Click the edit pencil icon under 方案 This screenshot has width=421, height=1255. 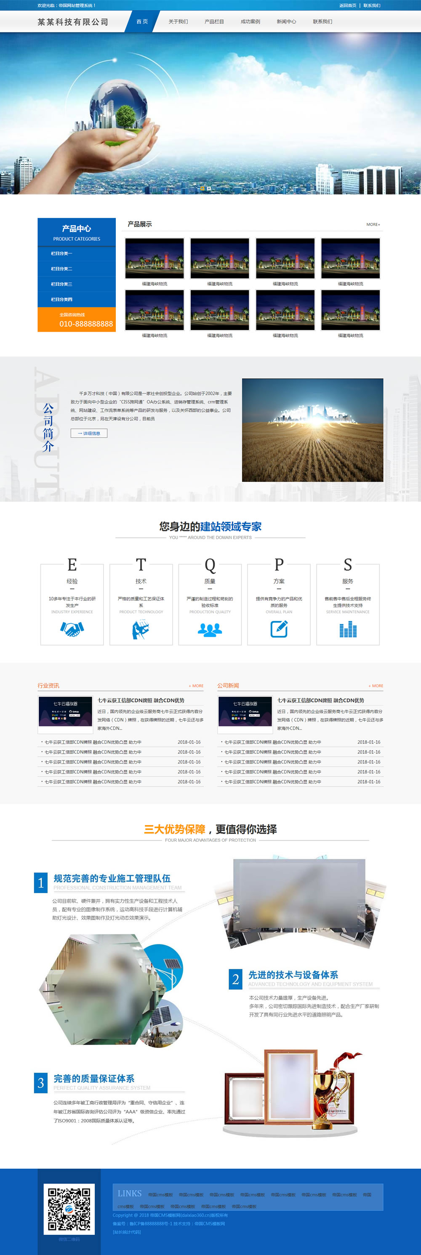click(x=279, y=629)
